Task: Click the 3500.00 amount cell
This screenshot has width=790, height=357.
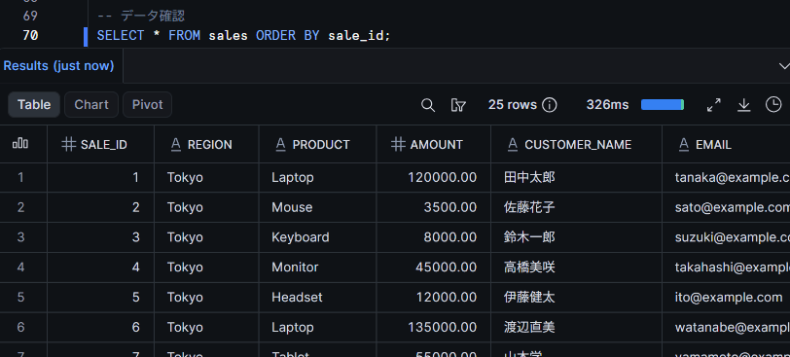Action: (x=433, y=207)
